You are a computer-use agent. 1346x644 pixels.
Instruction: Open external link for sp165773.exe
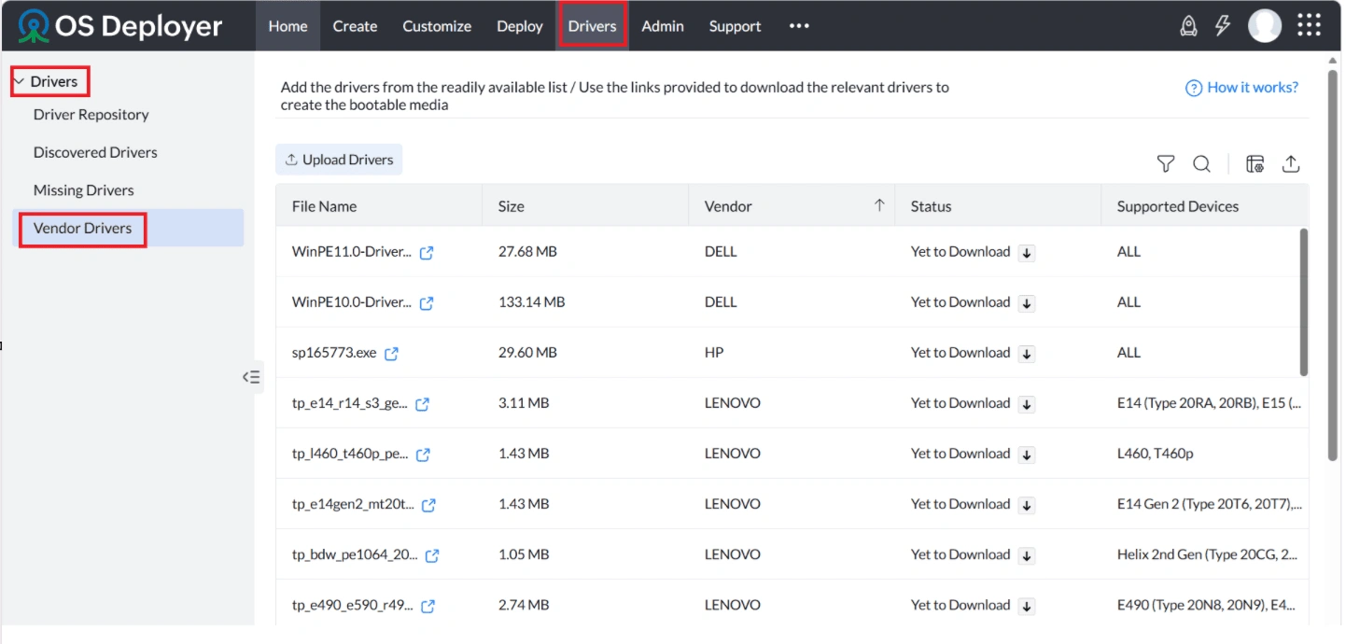pyautogui.click(x=392, y=353)
